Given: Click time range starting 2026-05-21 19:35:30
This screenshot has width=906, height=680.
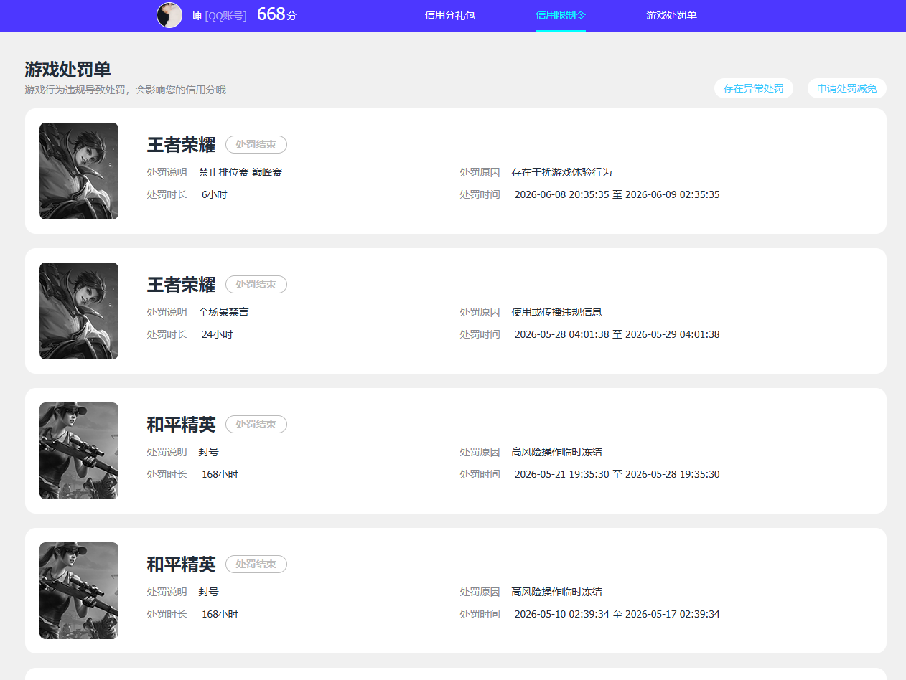Looking at the screenshot, I should click(x=617, y=474).
